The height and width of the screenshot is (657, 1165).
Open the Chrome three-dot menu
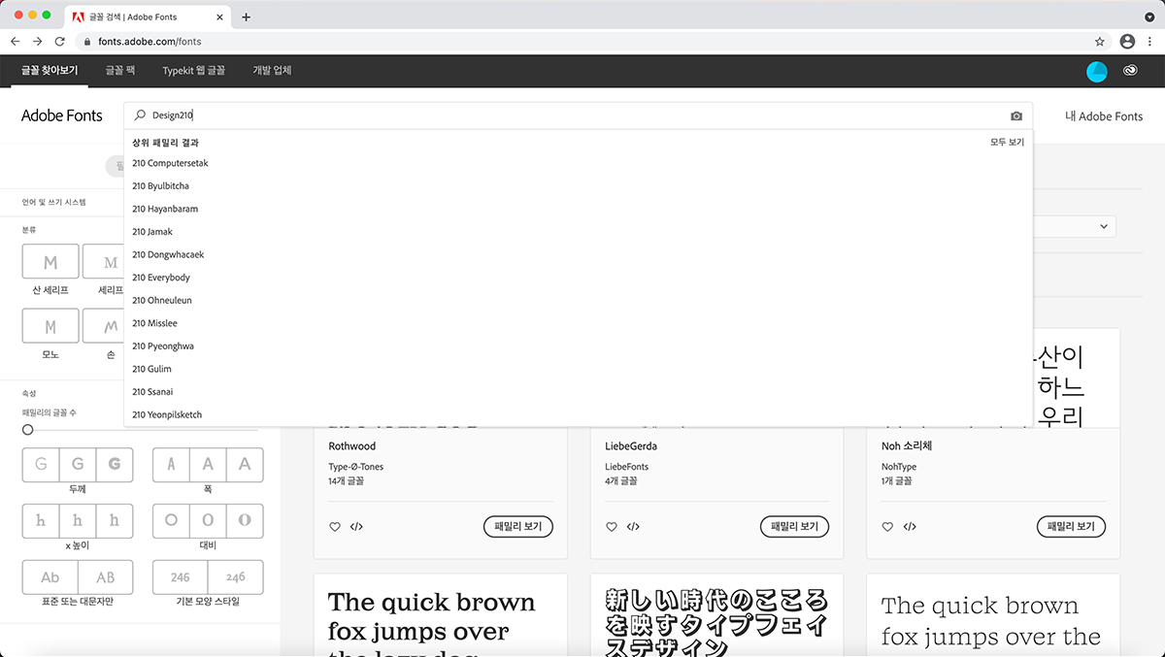[x=1150, y=42]
